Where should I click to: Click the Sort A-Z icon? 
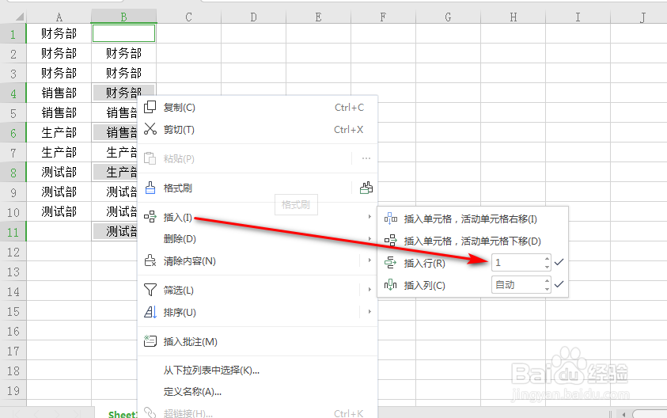tap(150, 312)
